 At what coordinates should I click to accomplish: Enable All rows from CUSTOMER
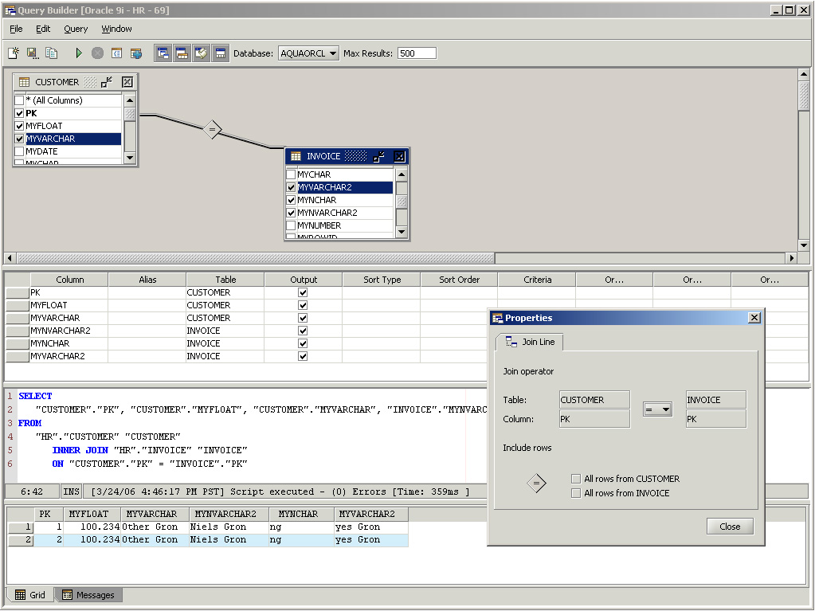576,479
